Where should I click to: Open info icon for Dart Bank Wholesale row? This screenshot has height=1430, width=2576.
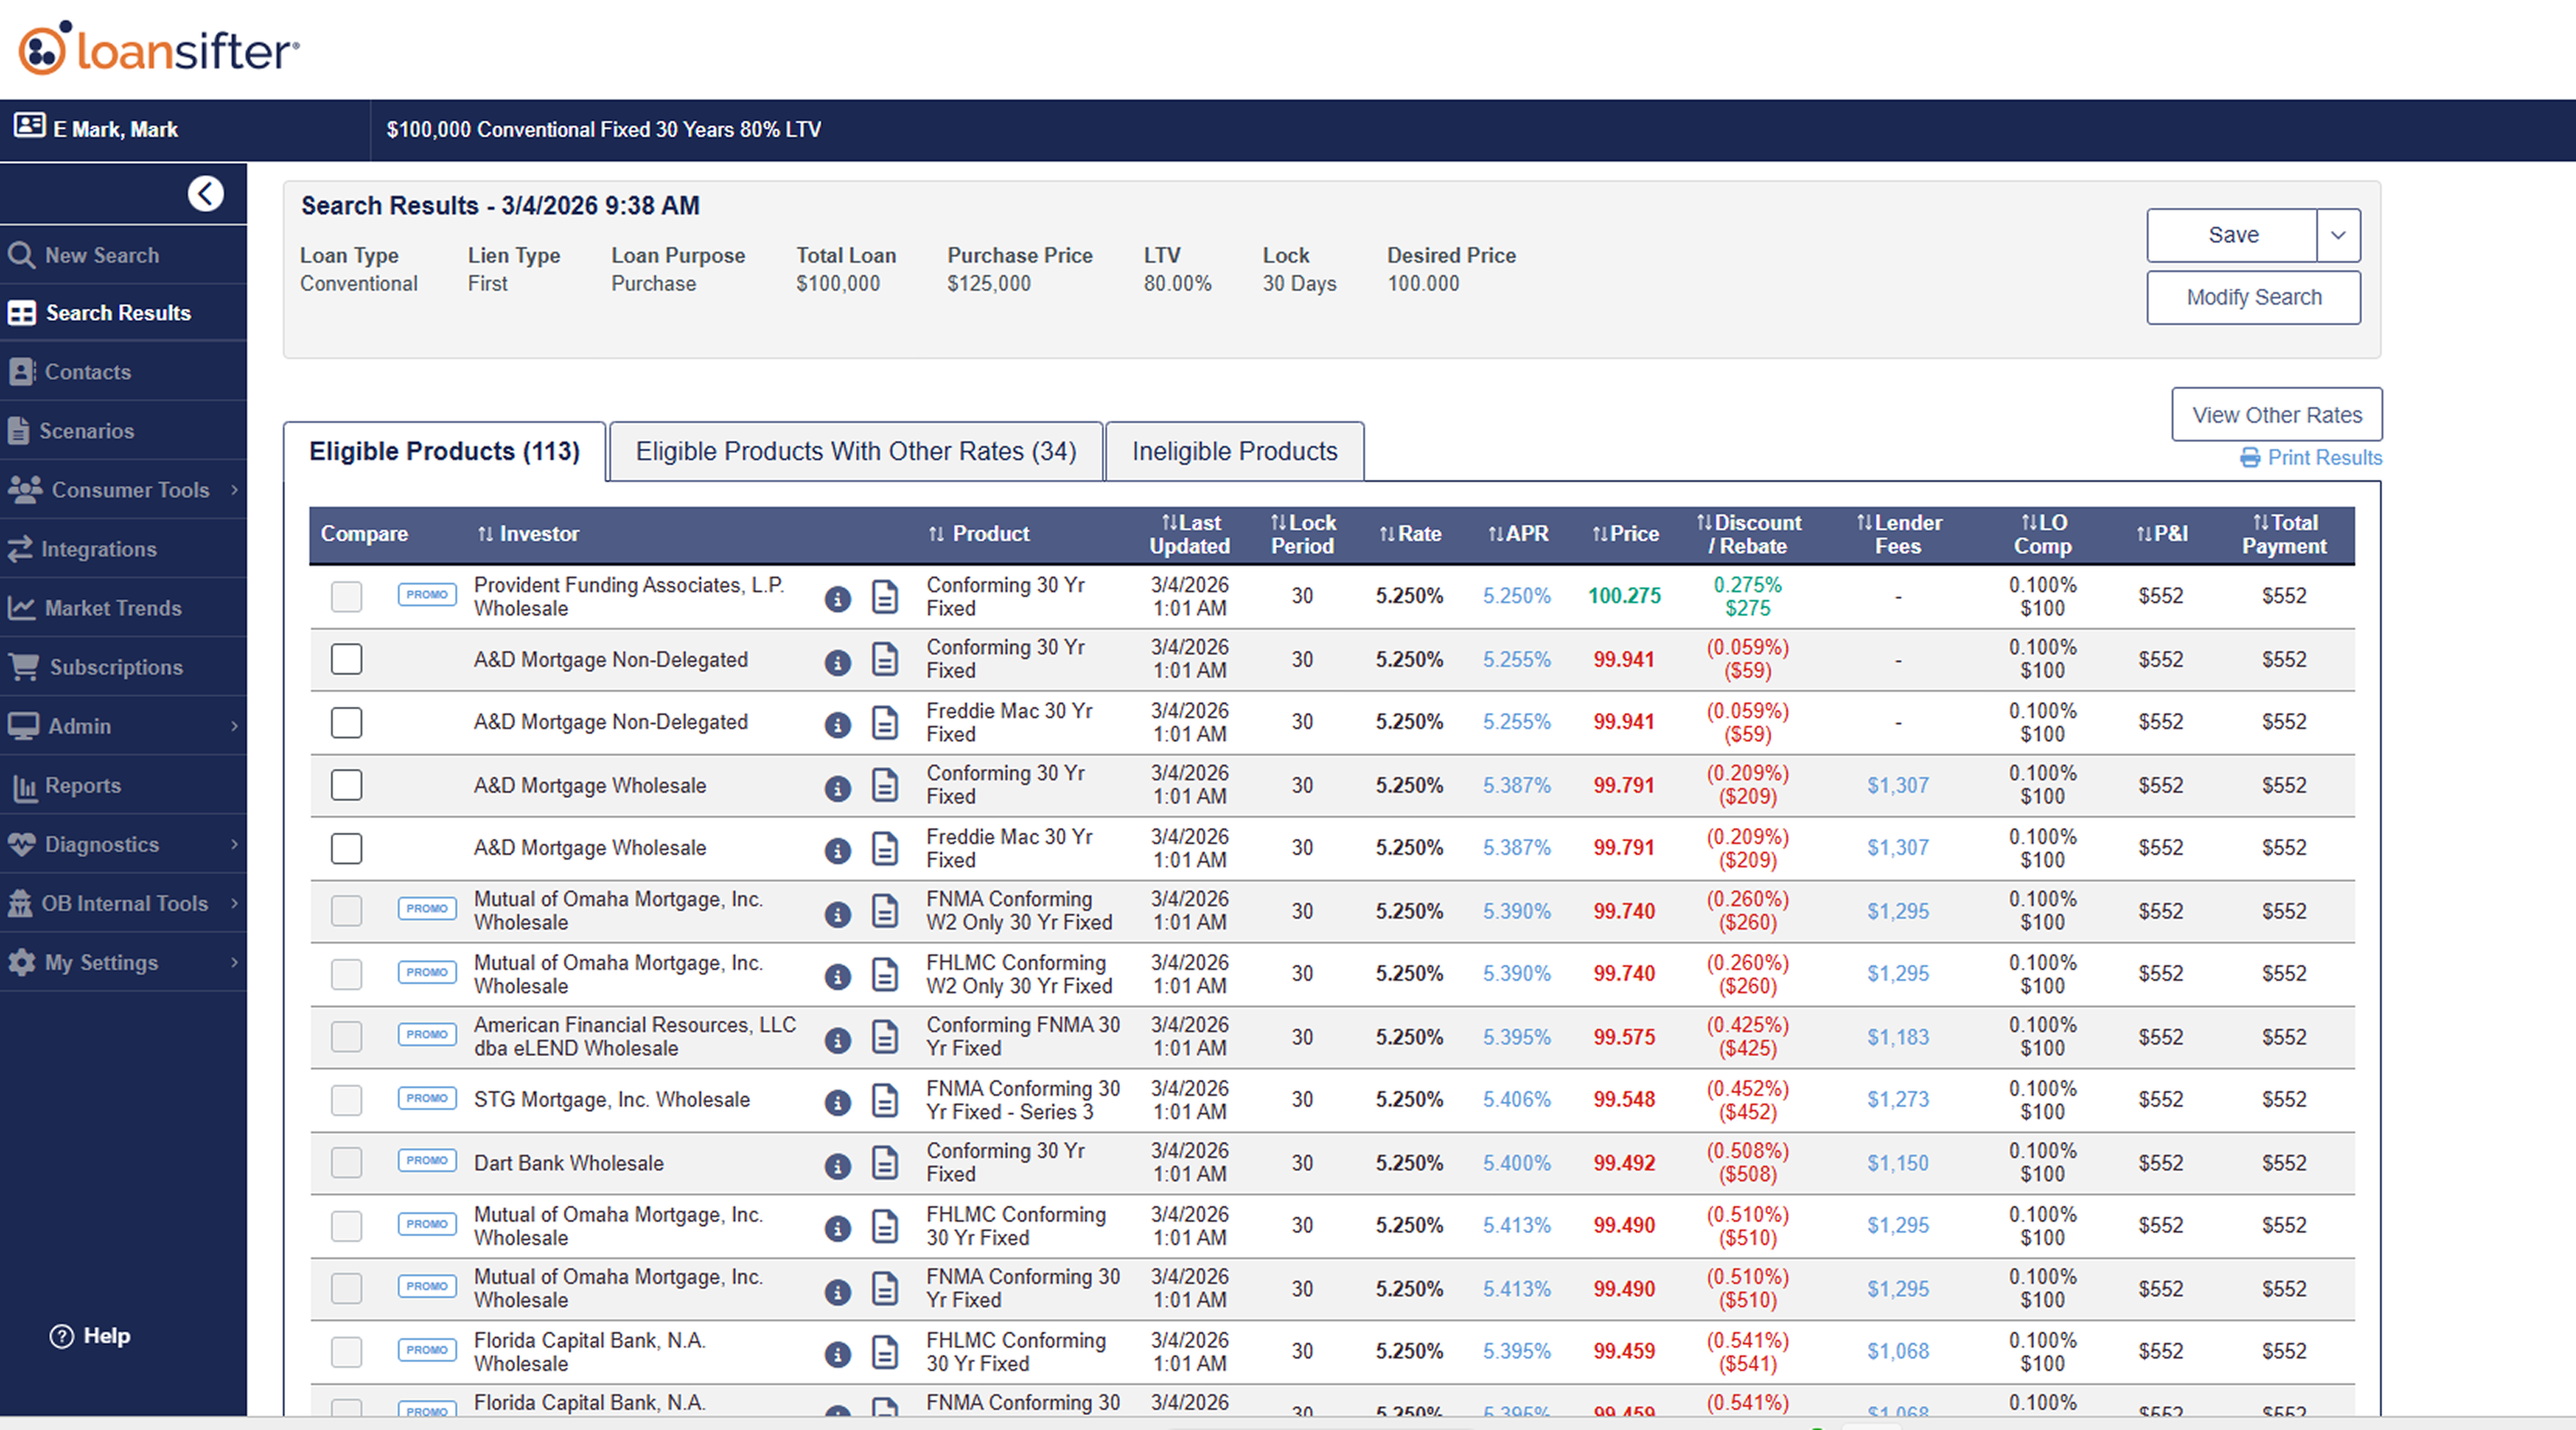pyautogui.click(x=838, y=1166)
